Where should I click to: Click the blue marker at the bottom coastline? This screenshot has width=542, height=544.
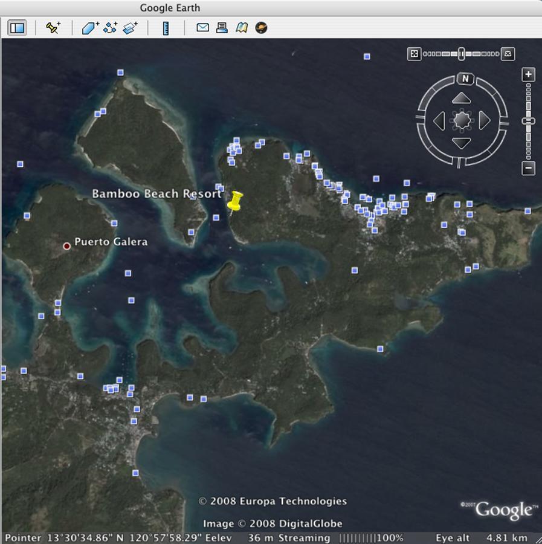[x=135, y=473]
